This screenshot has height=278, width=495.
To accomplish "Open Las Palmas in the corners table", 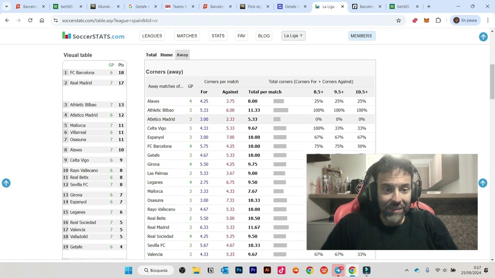I will tap(157, 173).
